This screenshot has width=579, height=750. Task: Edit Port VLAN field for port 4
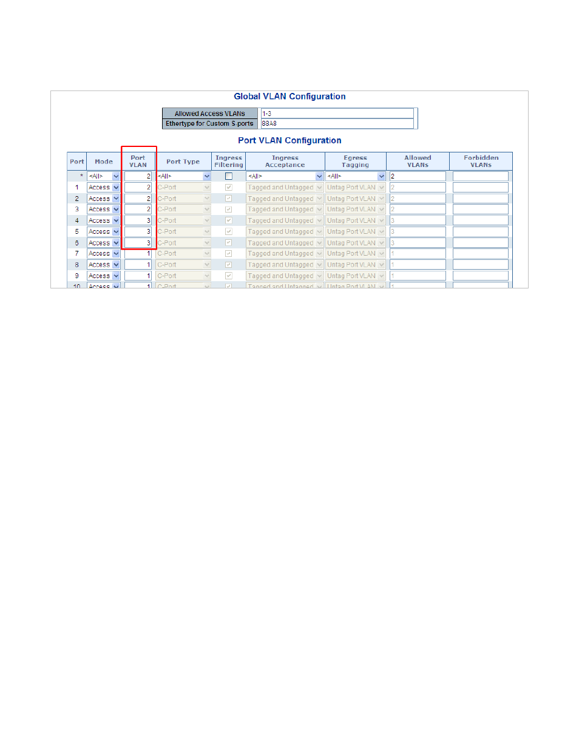pyautogui.click(x=138, y=220)
